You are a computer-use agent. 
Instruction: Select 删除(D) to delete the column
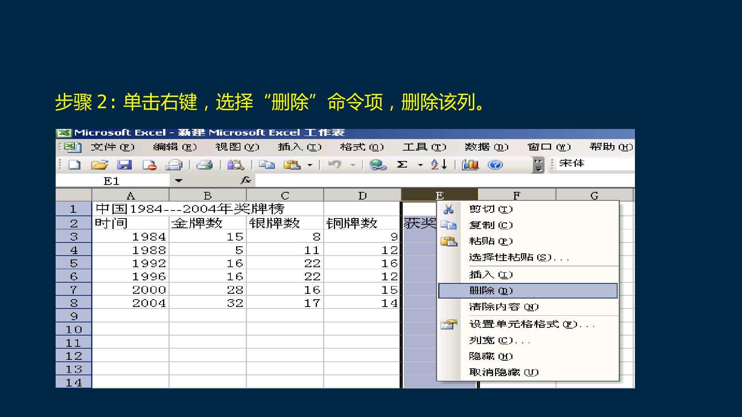pyautogui.click(x=528, y=291)
